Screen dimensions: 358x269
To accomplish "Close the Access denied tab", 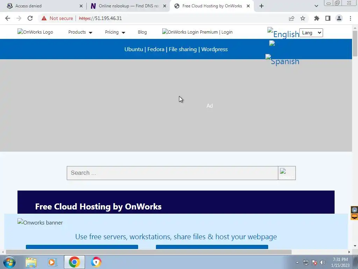I will click(81, 6).
